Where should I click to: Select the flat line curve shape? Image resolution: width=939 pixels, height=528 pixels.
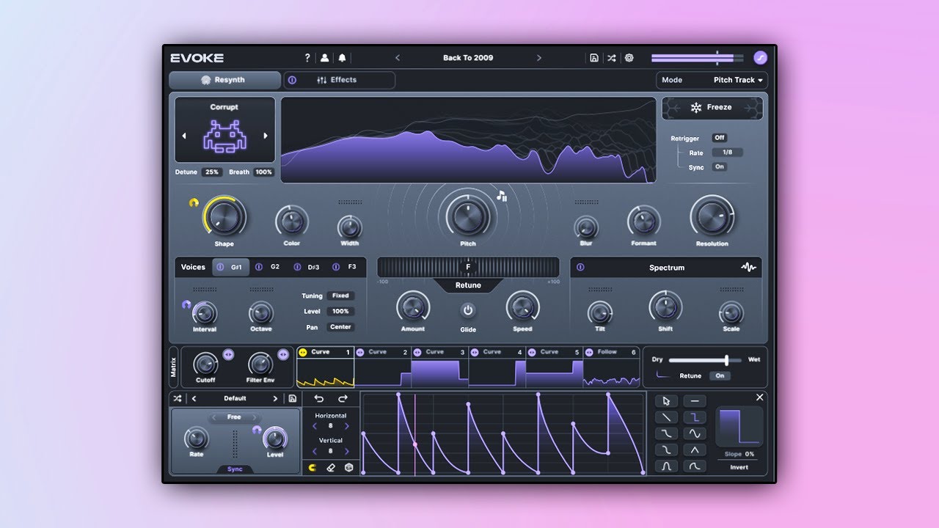point(694,401)
